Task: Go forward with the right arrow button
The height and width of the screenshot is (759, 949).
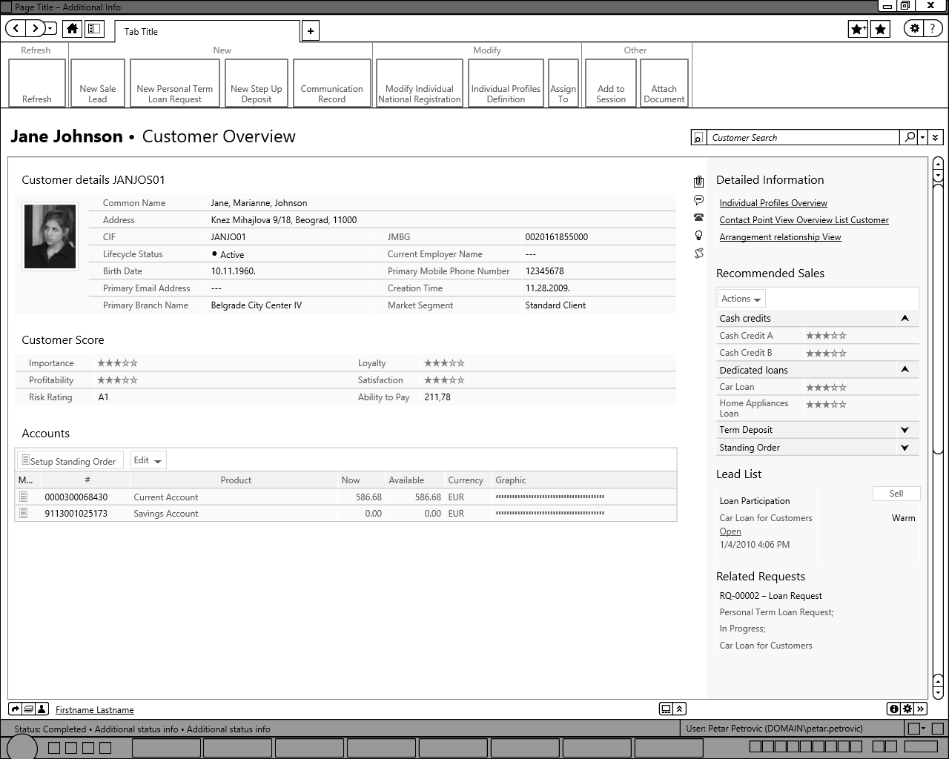Action: pyautogui.click(x=35, y=29)
